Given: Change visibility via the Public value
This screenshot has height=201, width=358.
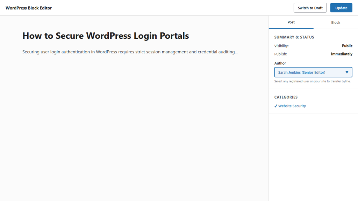Looking at the screenshot, I should point(347,46).
